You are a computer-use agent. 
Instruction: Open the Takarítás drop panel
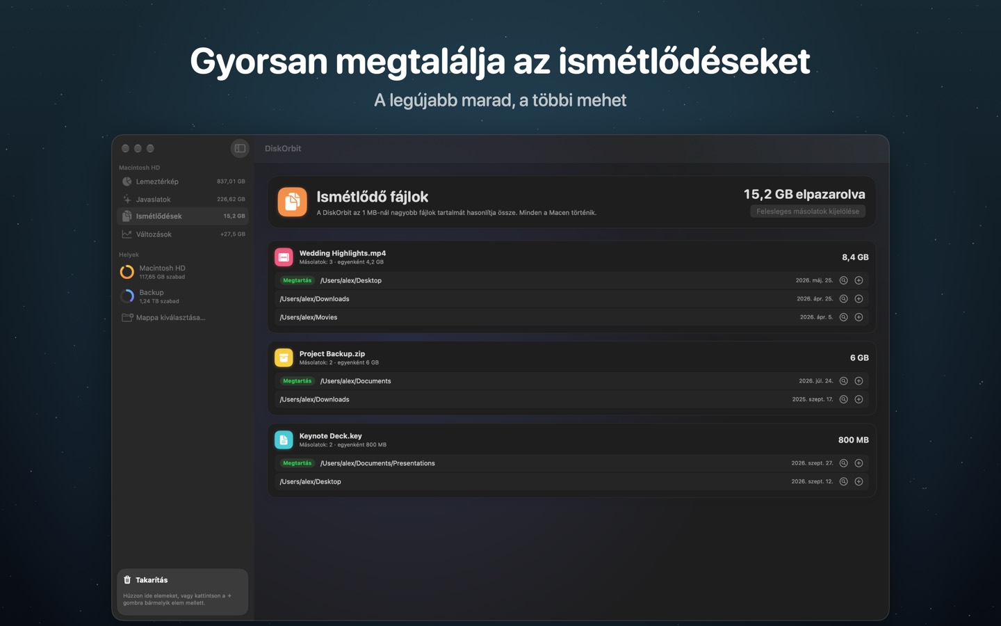(x=183, y=592)
